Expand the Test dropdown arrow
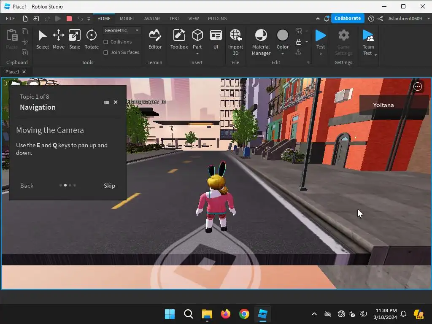The height and width of the screenshot is (324, 432). click(321, 54)
